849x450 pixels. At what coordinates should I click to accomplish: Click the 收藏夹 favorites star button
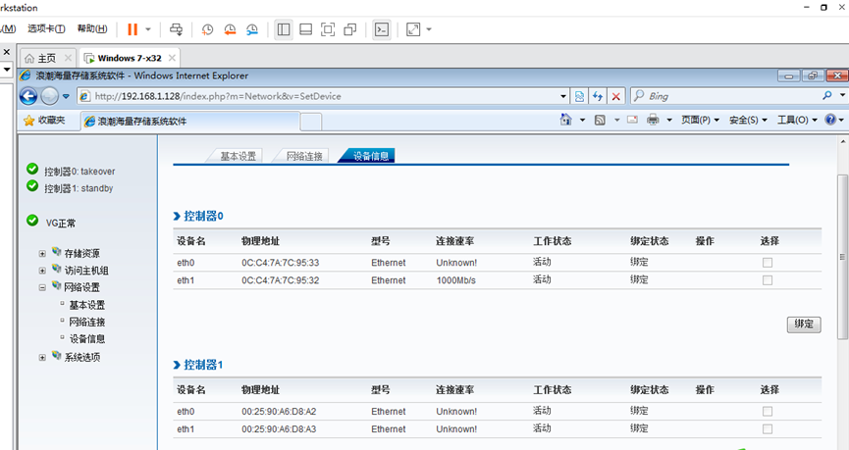point(44,120)
